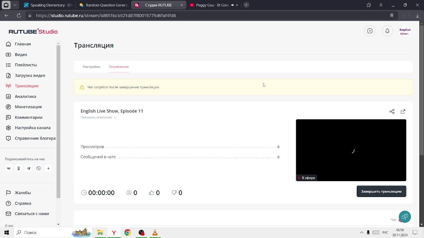Switch to Random Question Generator tab
Viewport: 424px width, 238px height.
103,5
